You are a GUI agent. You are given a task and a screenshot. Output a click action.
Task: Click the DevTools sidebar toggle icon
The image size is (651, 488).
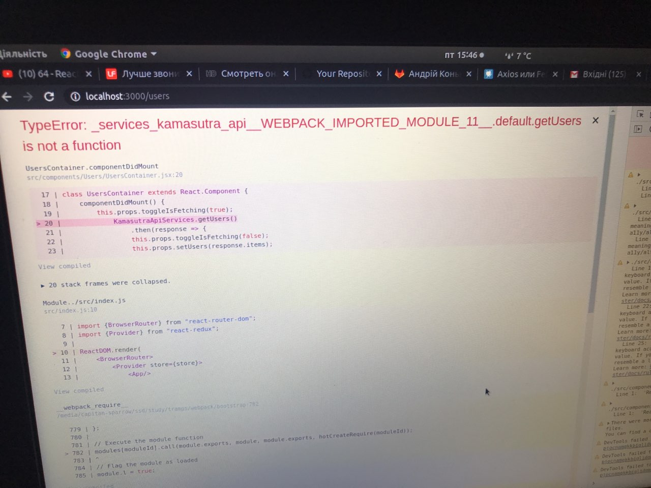click(638, 129)
